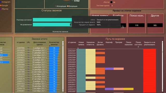
Task: Click call count 18 for deal 22997095
Action: (54, 48)
